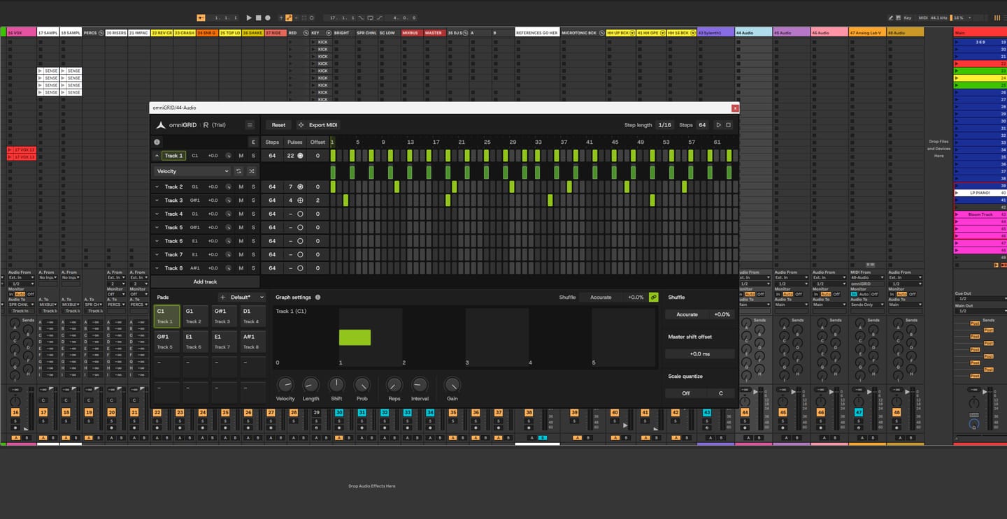Click the Reset button in omniGRID
Viewport: 1007px width, 519px height.
click(278, 125)
